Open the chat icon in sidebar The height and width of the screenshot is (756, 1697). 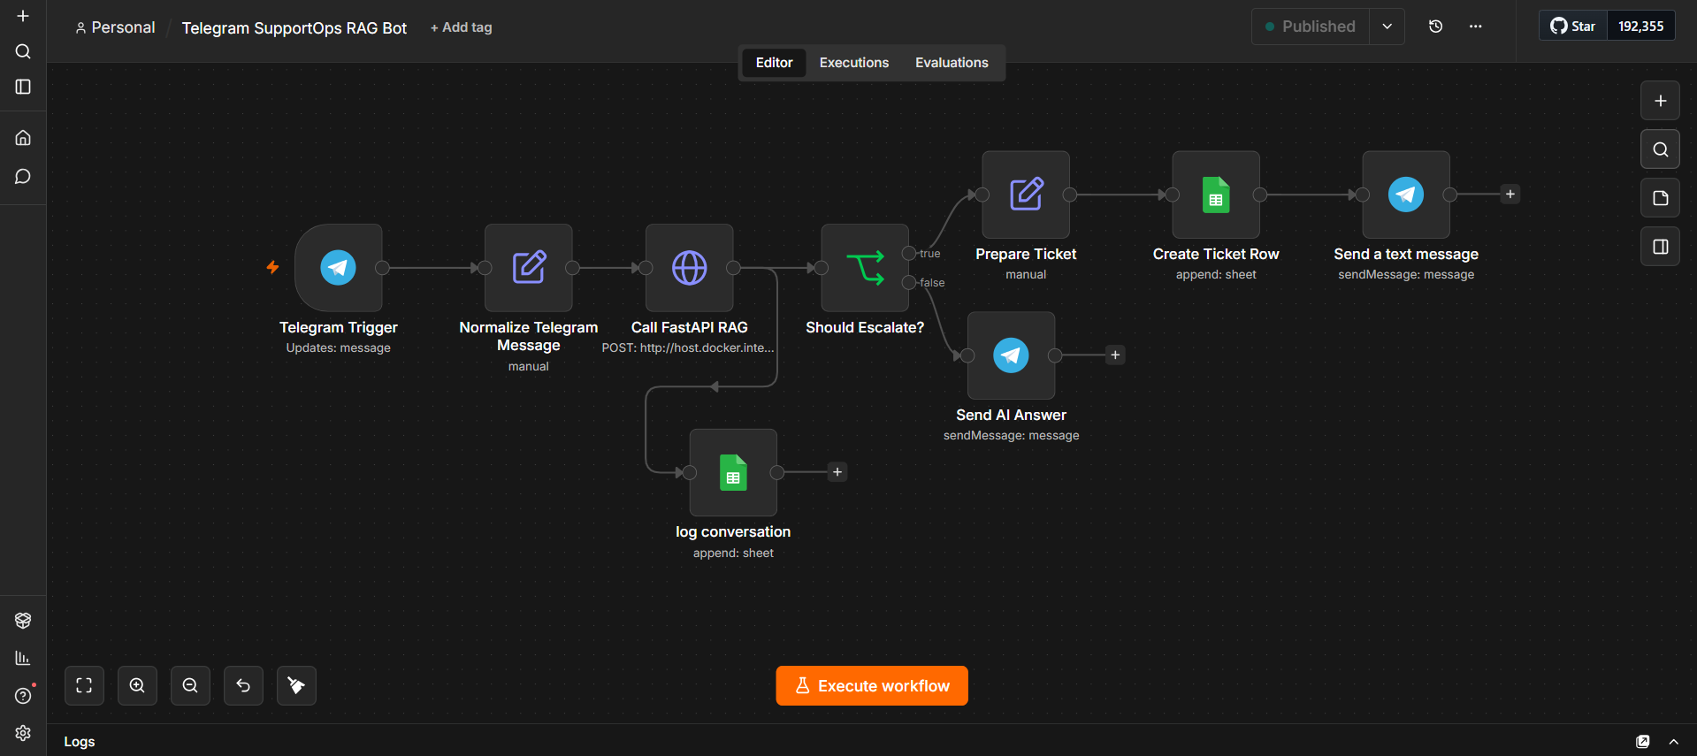pos(23,177)
